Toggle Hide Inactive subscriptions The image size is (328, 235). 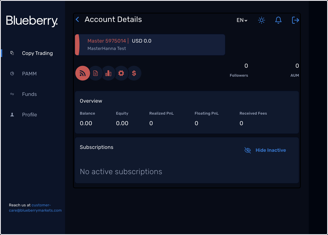[x=265, y=150]
